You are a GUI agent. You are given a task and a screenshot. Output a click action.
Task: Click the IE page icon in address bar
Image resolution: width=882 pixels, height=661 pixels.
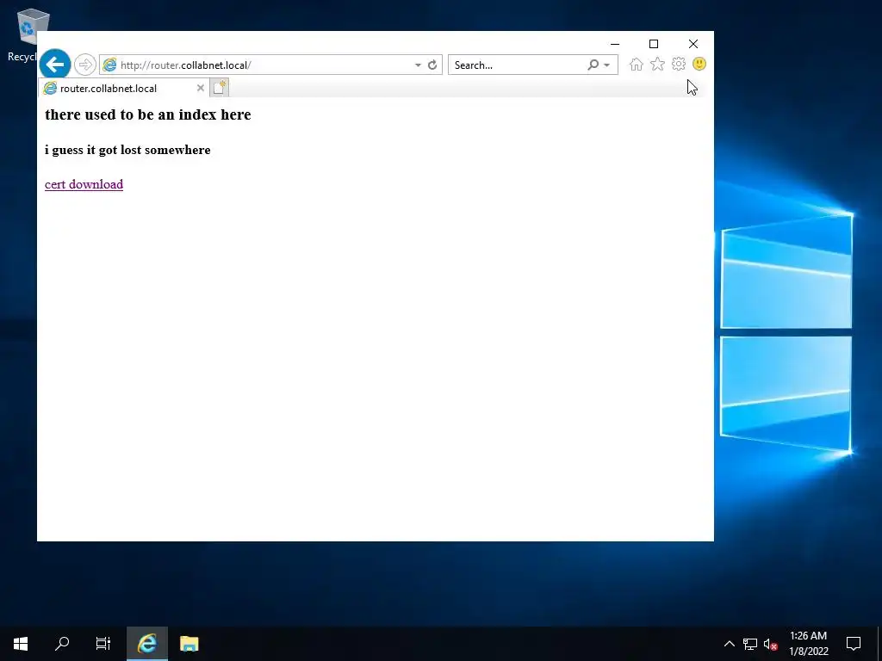pos(109,65)
